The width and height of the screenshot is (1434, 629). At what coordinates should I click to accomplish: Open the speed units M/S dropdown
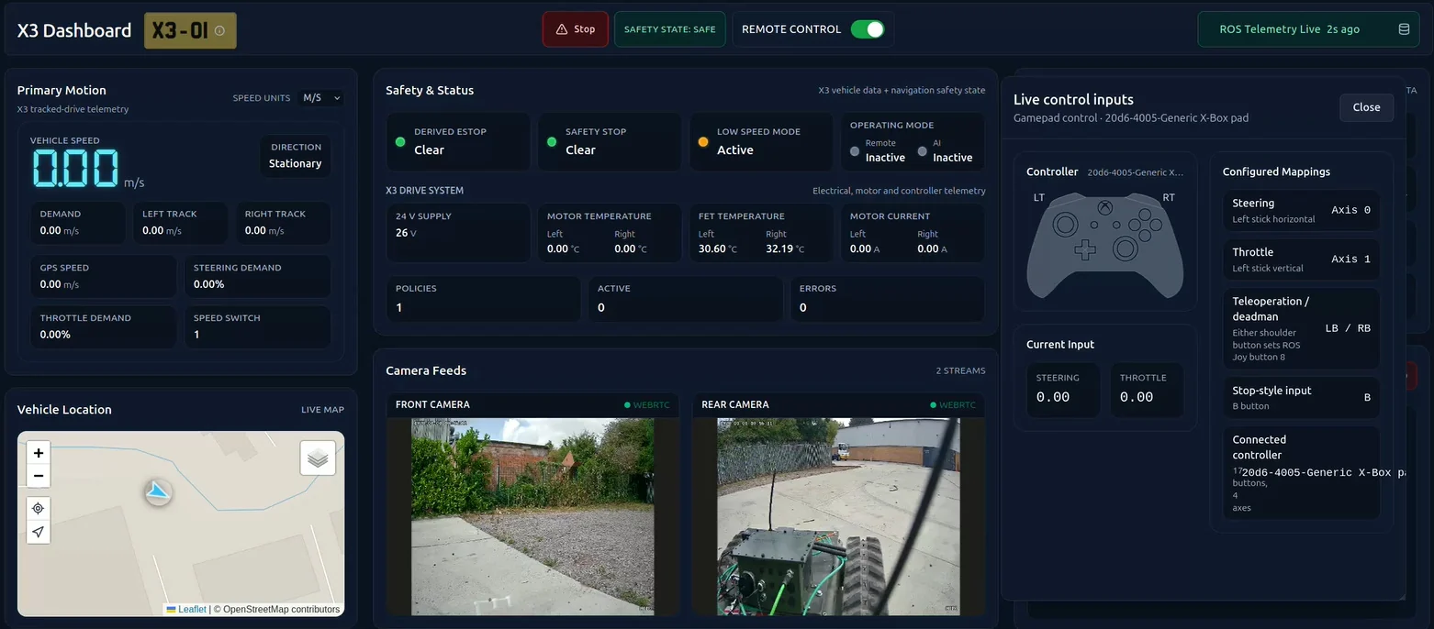[x=319, y=98]
